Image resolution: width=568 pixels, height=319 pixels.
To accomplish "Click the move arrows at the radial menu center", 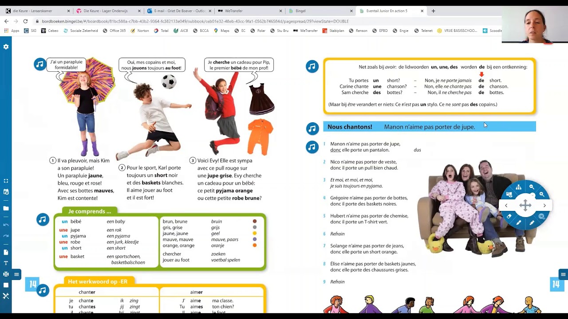I will (525, 205).
